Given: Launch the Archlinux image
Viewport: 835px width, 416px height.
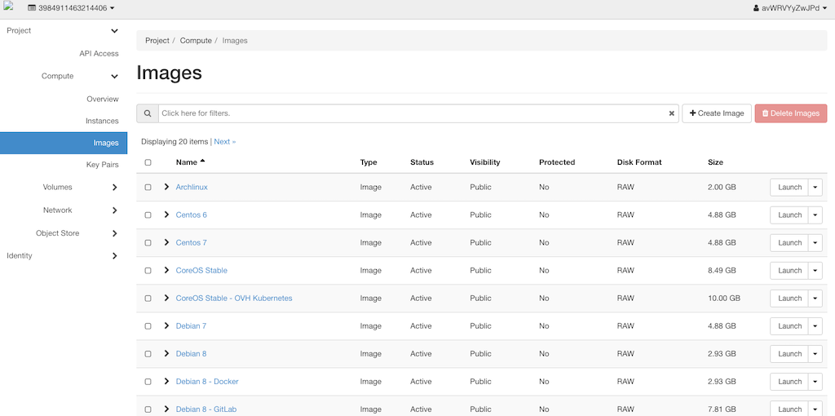Looking at the screenshot, I should point(789,188).
